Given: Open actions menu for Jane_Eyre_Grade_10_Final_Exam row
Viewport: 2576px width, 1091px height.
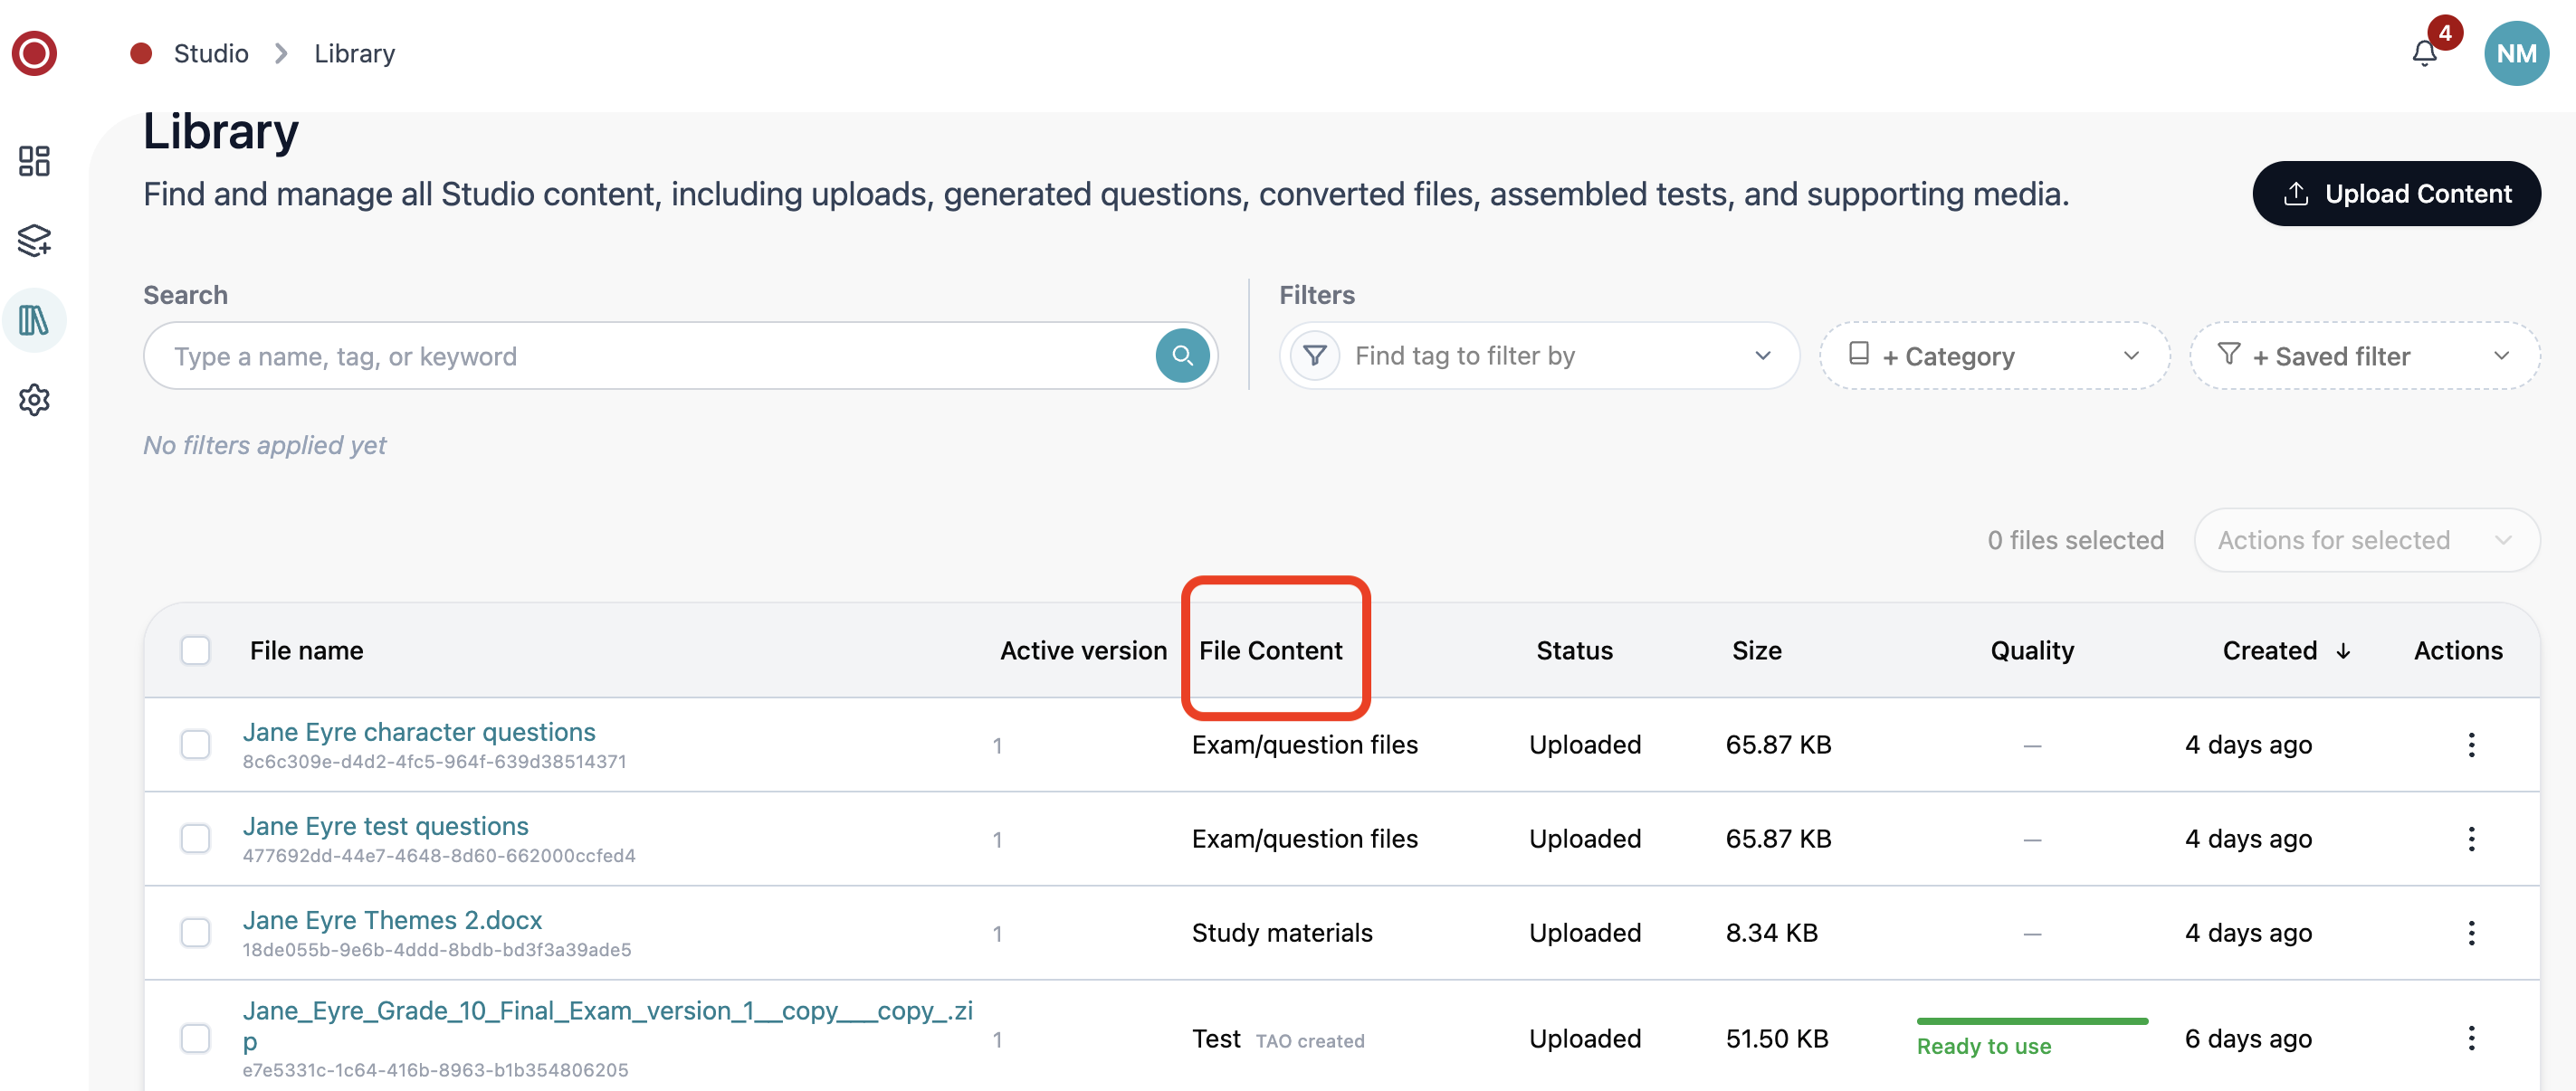Looking at the screenshot, I should 2471,1039.
